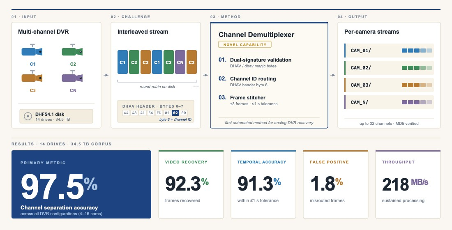Select the highlighted 02 byte cell
This screenshot has height=230, width=452.
[x=175, y=113]
